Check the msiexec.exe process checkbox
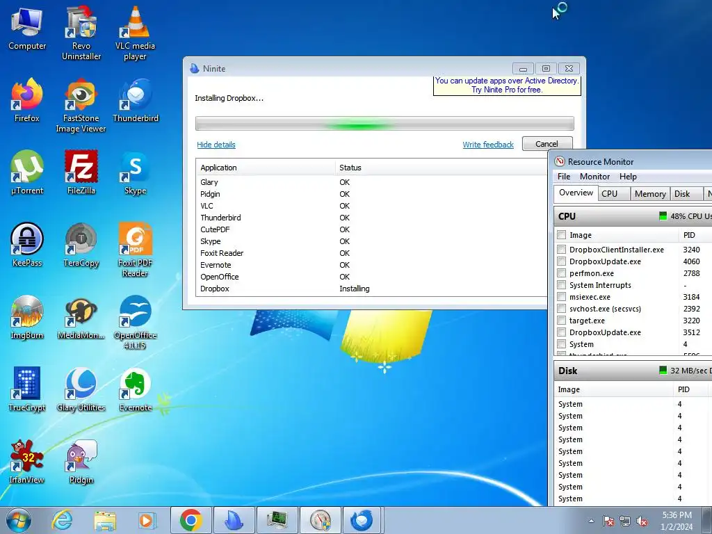The height and width of the screenshot is (534, 712). coord(562,296)
